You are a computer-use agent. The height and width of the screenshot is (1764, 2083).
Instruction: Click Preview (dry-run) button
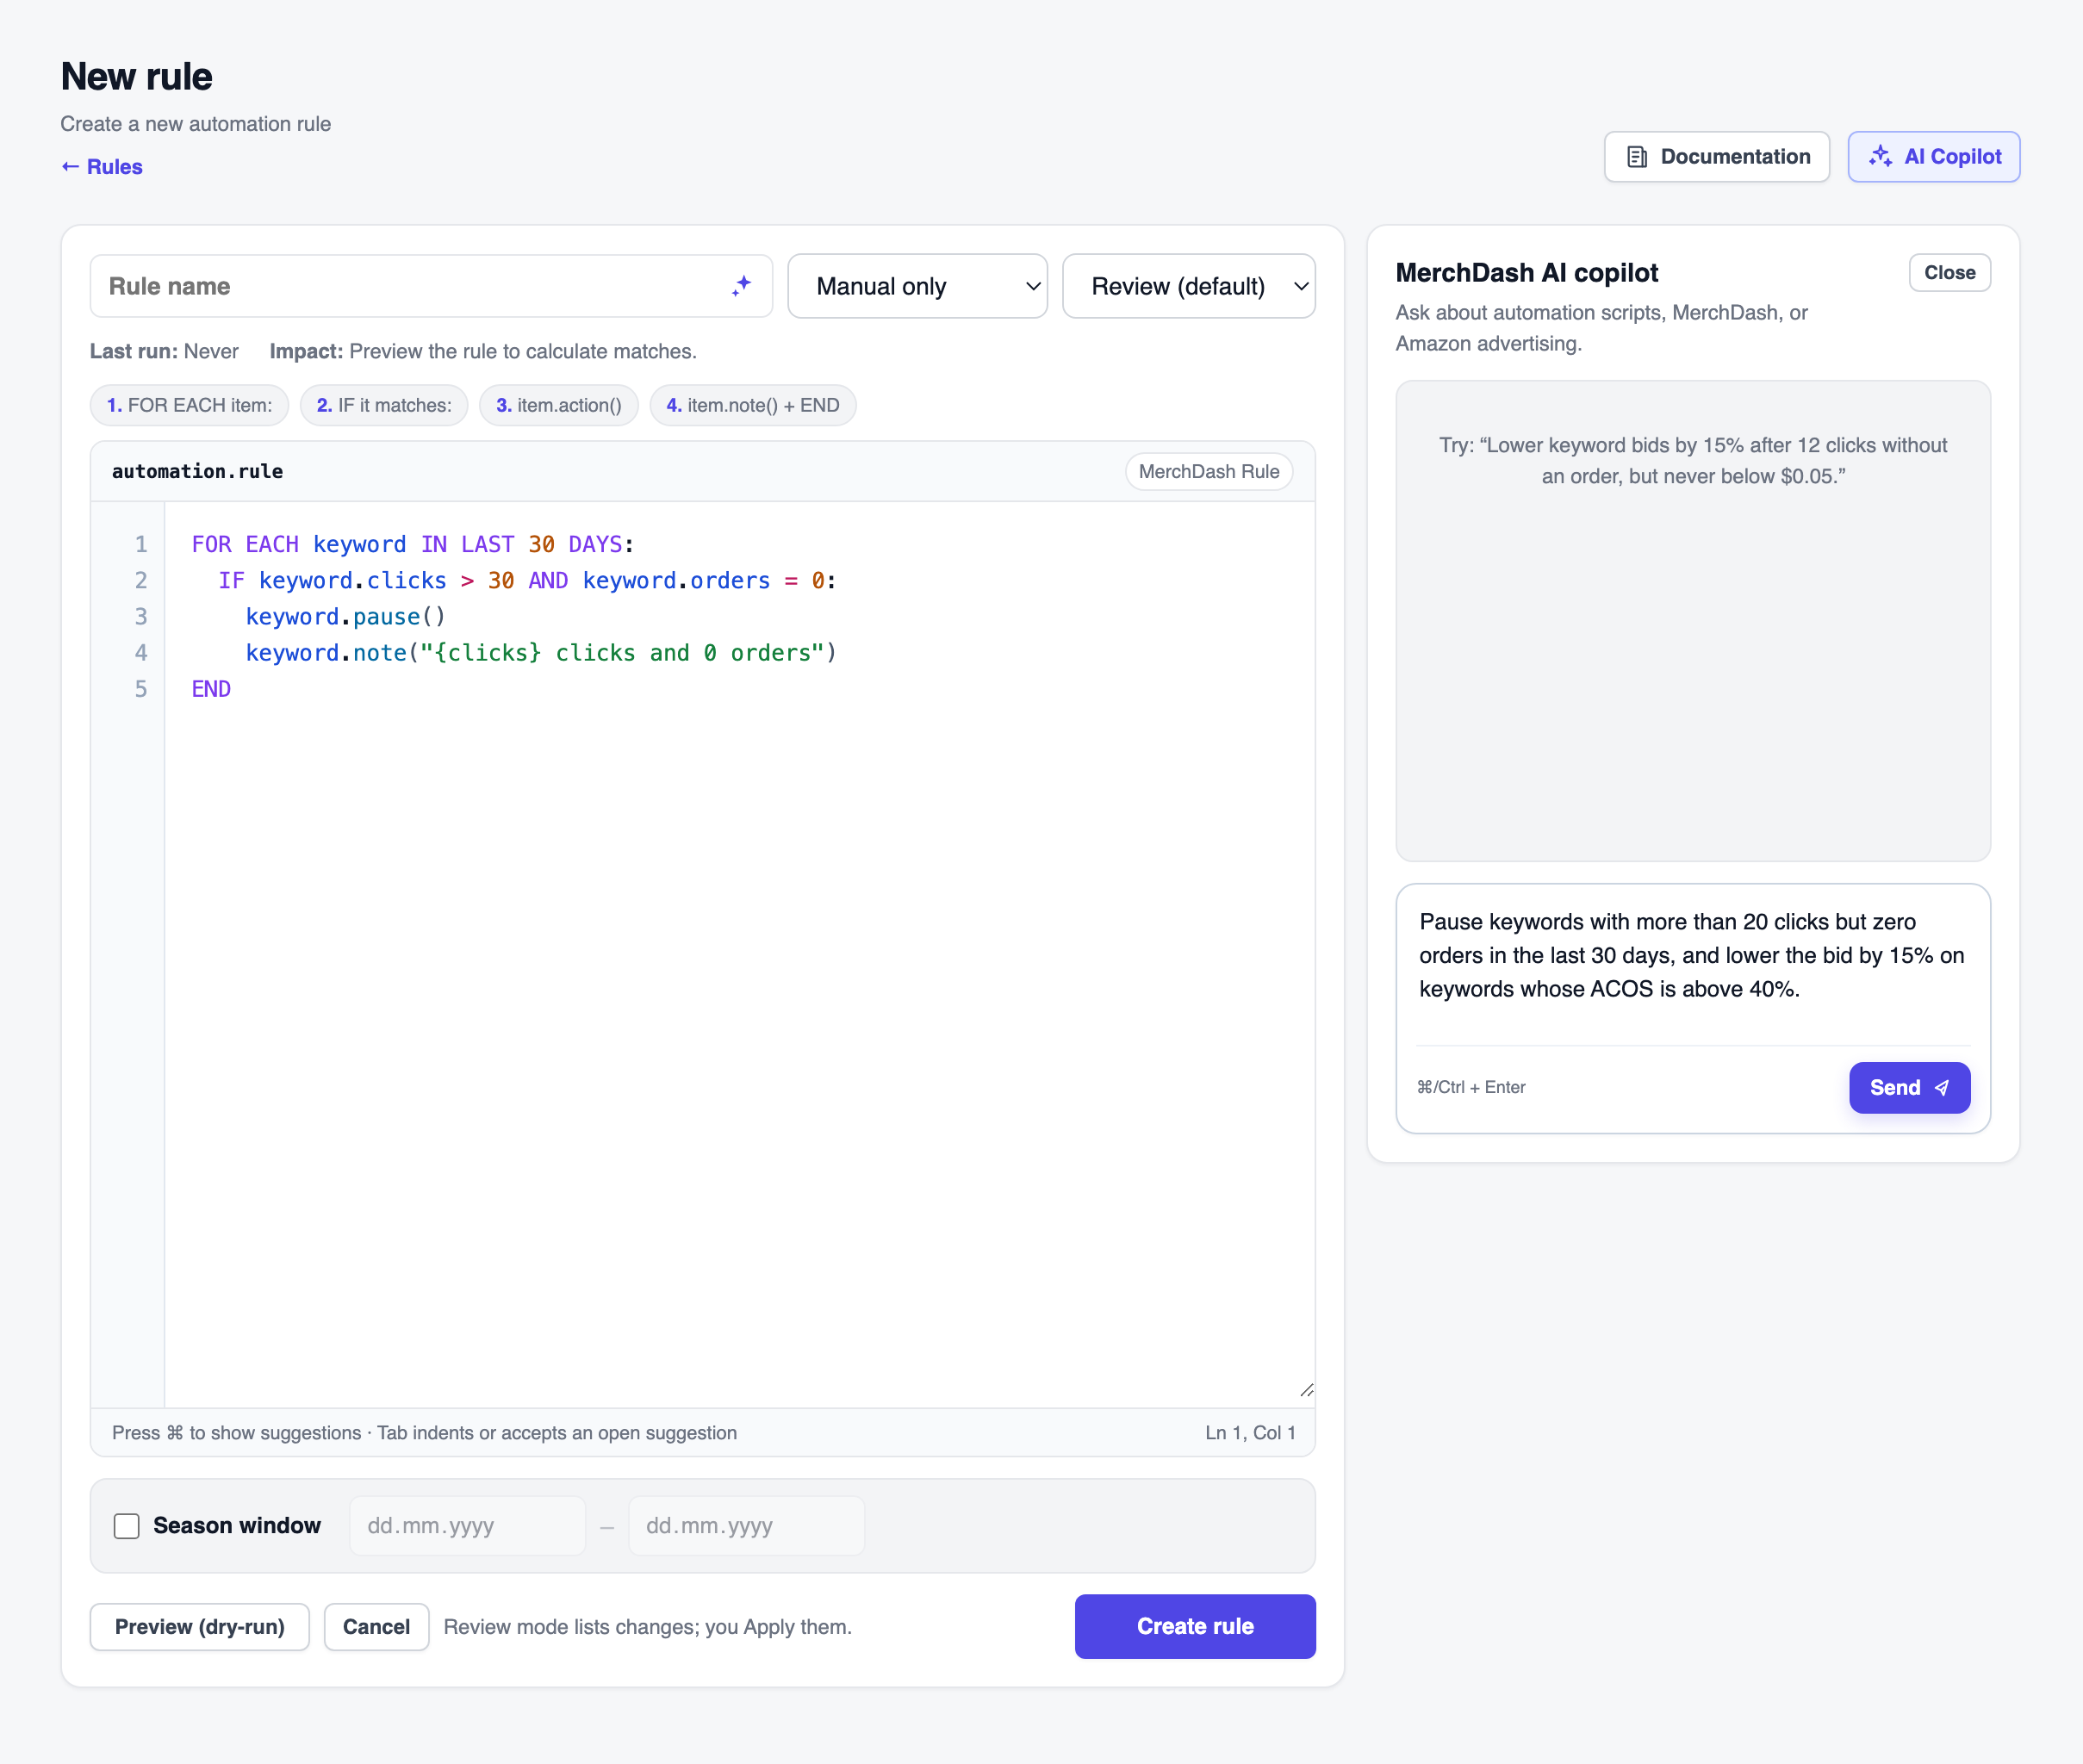pos(200,1627)
